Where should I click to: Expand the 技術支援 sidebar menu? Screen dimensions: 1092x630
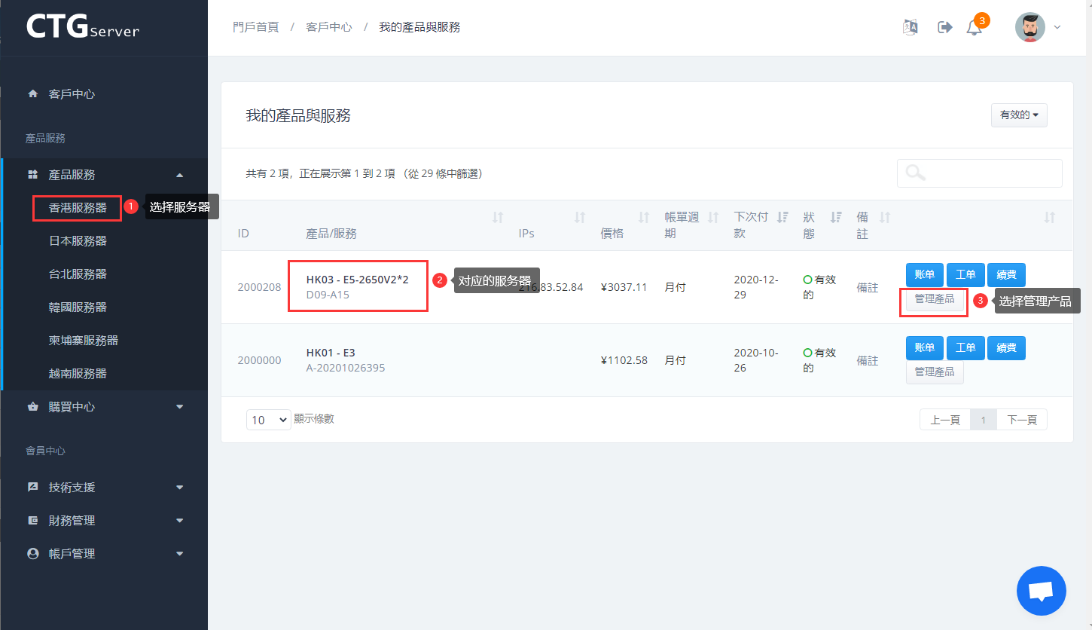(x=179, y=488)
